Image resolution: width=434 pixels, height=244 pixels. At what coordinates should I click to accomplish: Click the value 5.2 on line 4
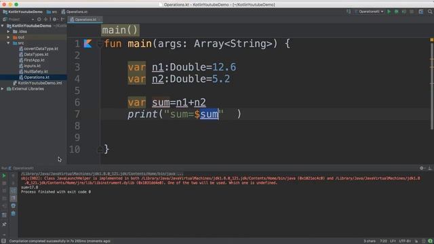pos(221,79)
